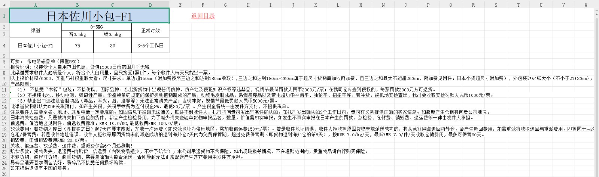Select column B header
The height and width of the screenshot is (177, 599).
77,5
